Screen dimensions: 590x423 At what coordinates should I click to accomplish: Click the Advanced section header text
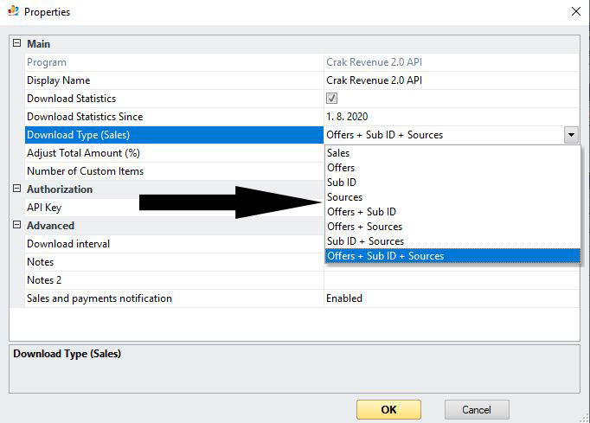50,226
